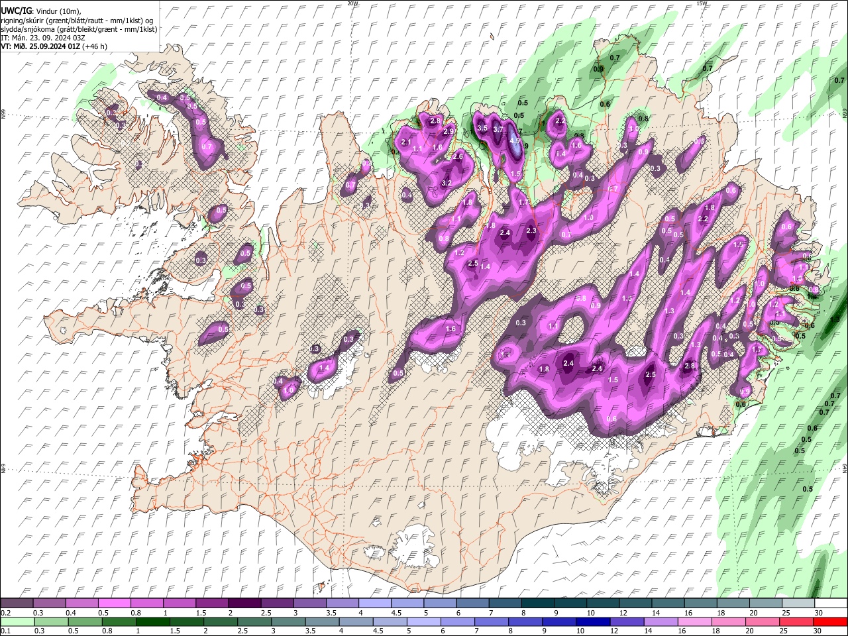
Task: Click the 2.3 snowfall value on the map
Action: click(531, 231)
